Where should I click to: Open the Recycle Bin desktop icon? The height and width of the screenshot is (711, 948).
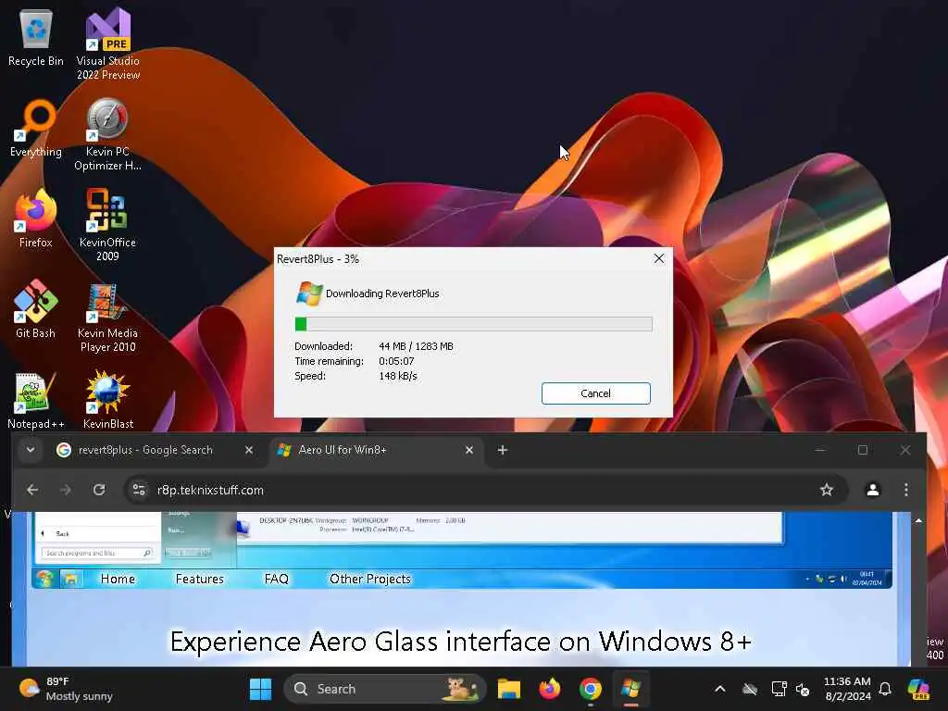tap(36, 37)
